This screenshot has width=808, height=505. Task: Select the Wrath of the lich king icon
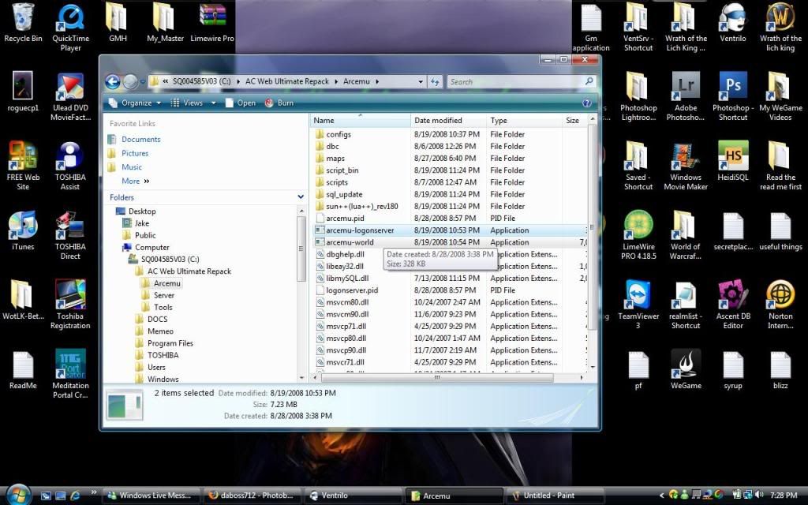(780, 28)
